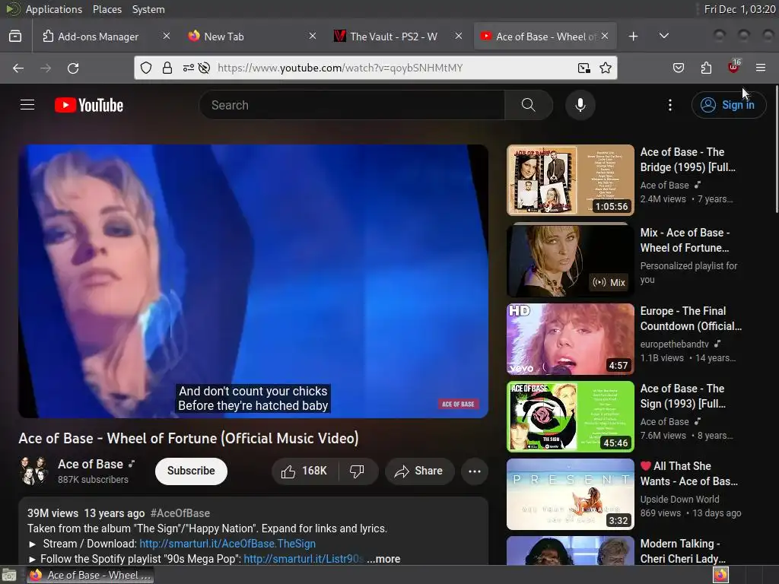Open The Sign (1993) full album thumbnail
This screenshot has width=779, height=584.
[571, 416]
